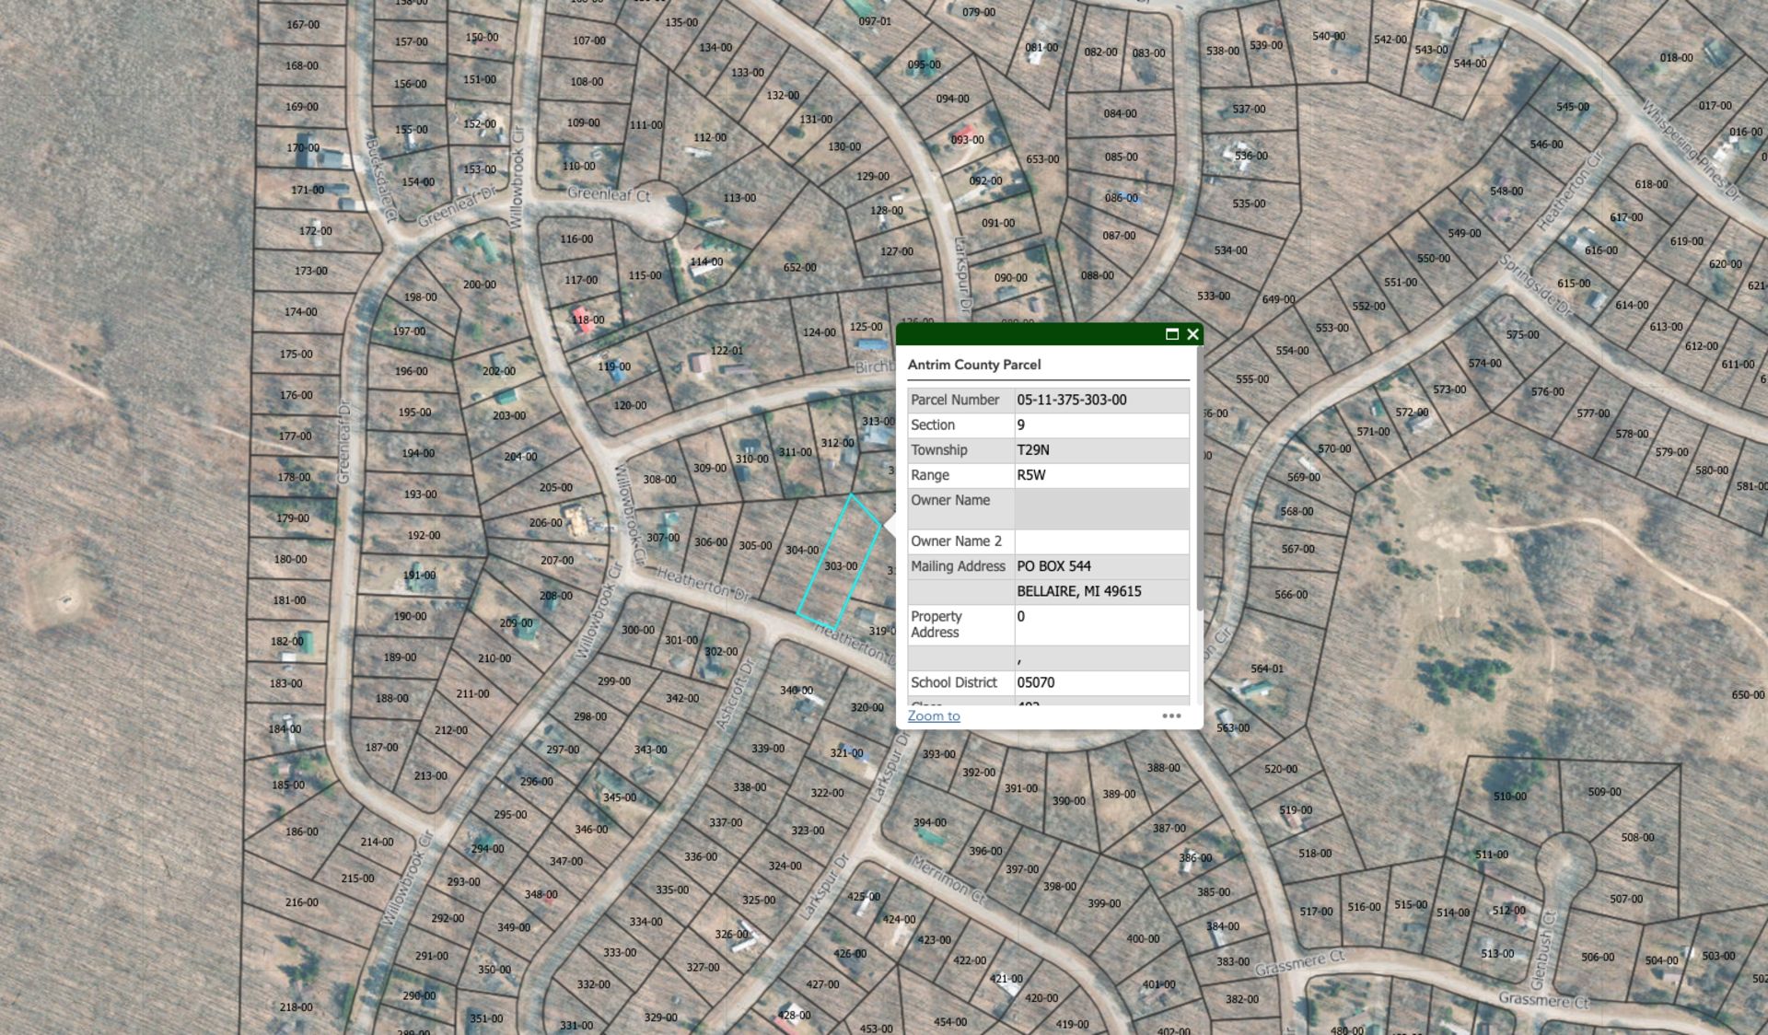Click BELLAIRE, MI 49615 address line

[x=1079, y=591]
